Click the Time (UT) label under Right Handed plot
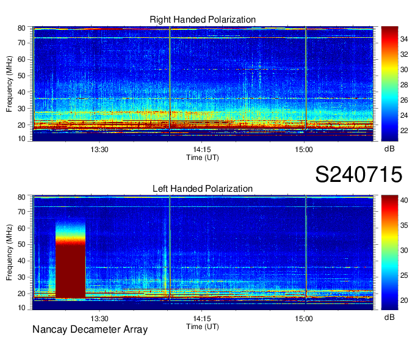The image size is (415, 337). [x=203, y=158]
